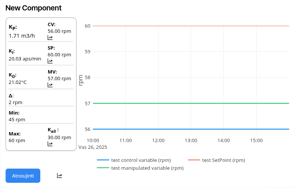Select the Kd value 21.02°C
The height and width of the screenshot is (188, 294).
point(18,82)
